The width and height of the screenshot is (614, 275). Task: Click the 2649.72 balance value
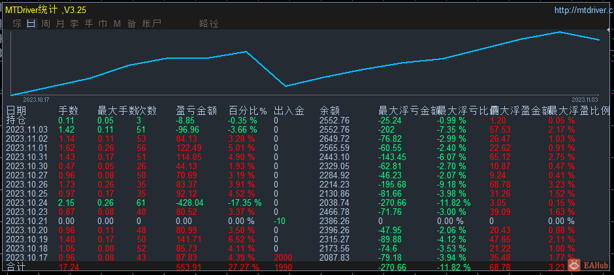pyautogui.click(x=334, y=138)
